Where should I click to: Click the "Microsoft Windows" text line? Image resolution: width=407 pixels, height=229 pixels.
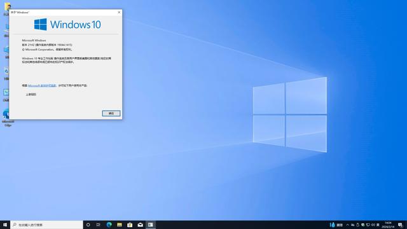[34, 41]
